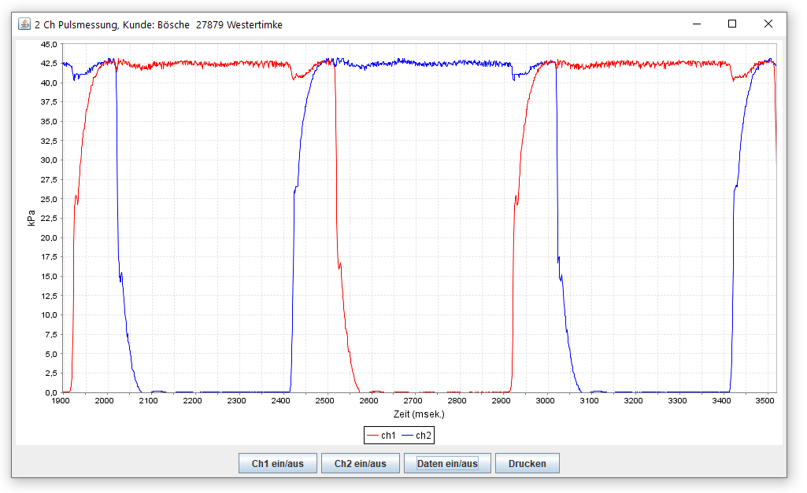This screenshot has height=493, width=807.
Task: Click the '45,0' y-axis value
Action: click(x=50, y=44)
